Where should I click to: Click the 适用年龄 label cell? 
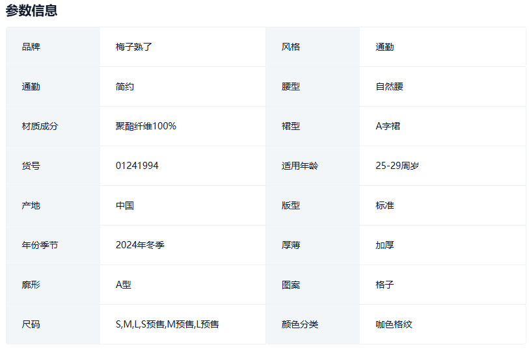(300, 166)
